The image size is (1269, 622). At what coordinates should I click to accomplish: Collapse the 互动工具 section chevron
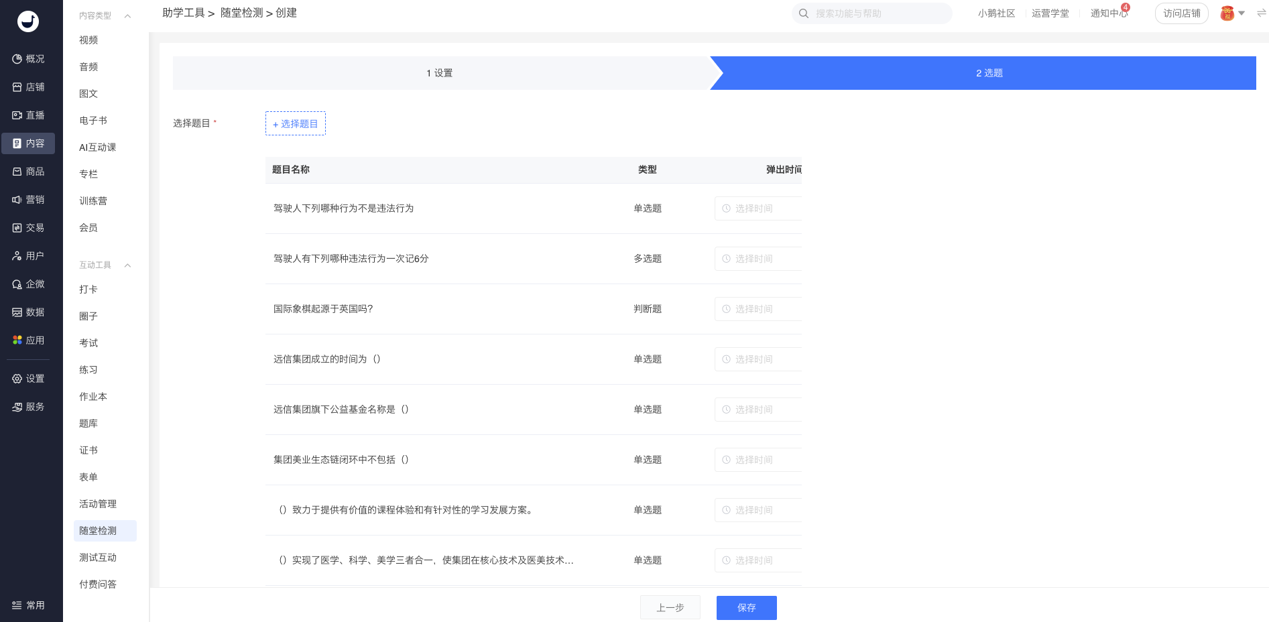(x=127, y=265)
